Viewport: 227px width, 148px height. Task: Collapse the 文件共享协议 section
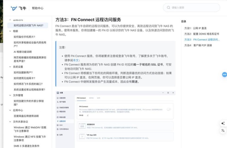coord(10,122)
